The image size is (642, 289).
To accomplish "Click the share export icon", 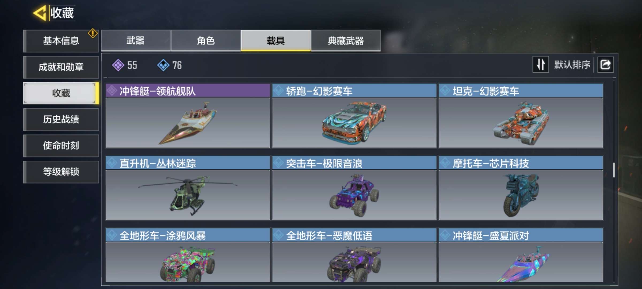I will click(606, 64).
